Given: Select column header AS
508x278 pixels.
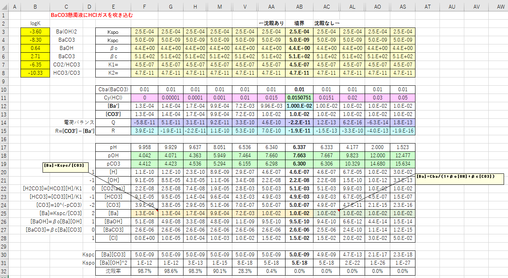Looking at the screenshot, I should tap(402, 6).
